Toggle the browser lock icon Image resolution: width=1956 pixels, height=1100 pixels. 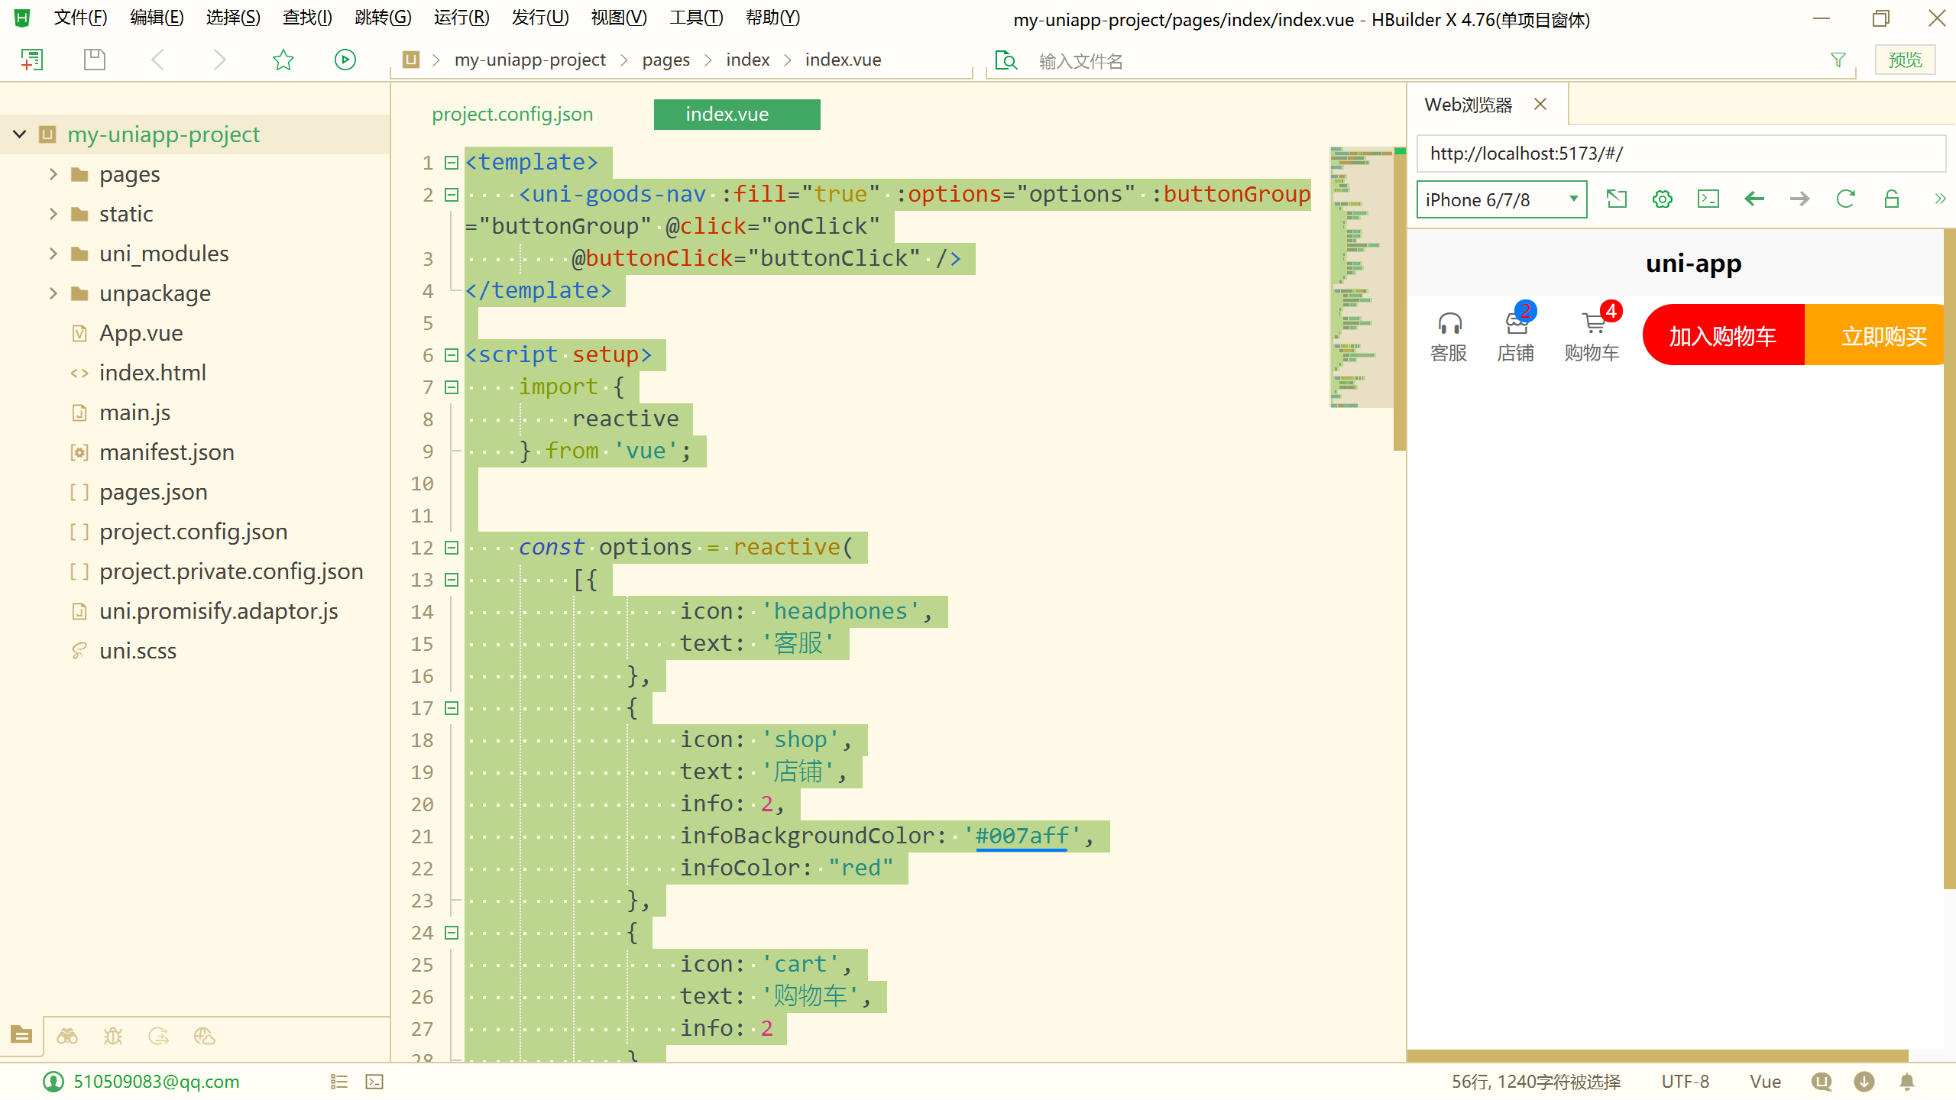[x=1892, y=199]
